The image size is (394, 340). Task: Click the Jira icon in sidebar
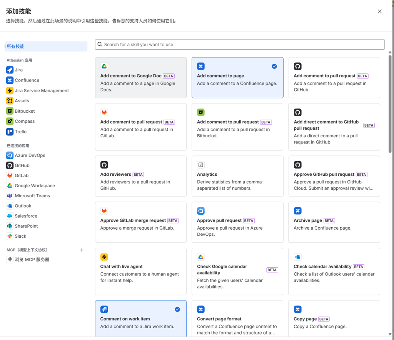coord(10,70)
